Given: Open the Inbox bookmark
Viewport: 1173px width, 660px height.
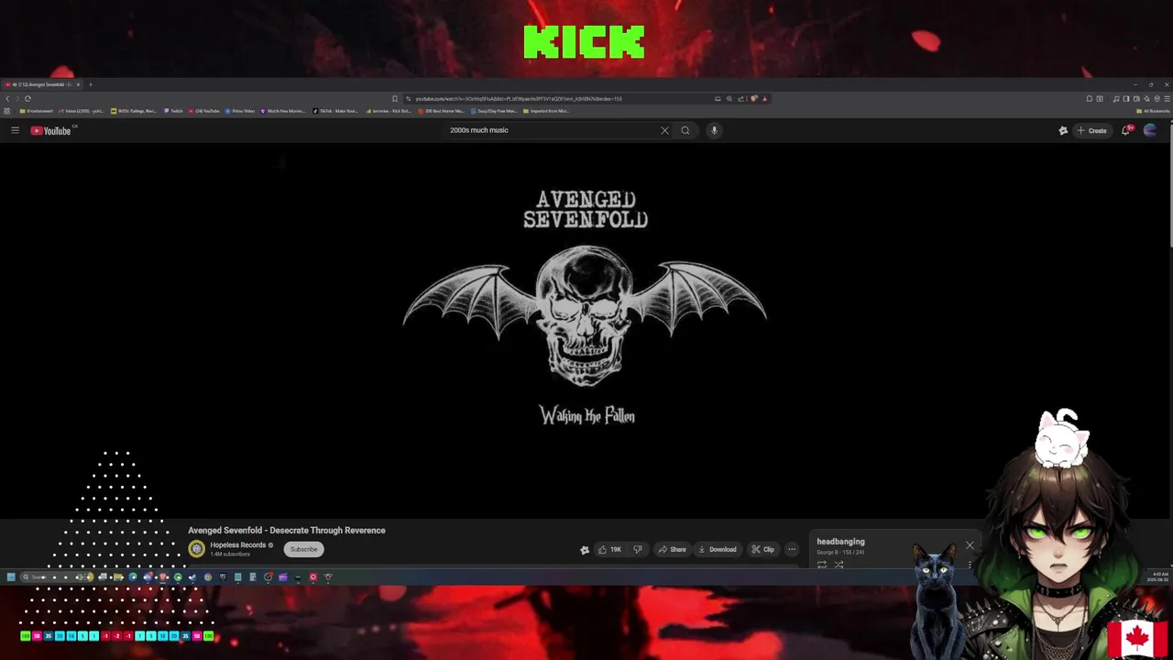Looking at the screenshot, I should pos(82,111).
